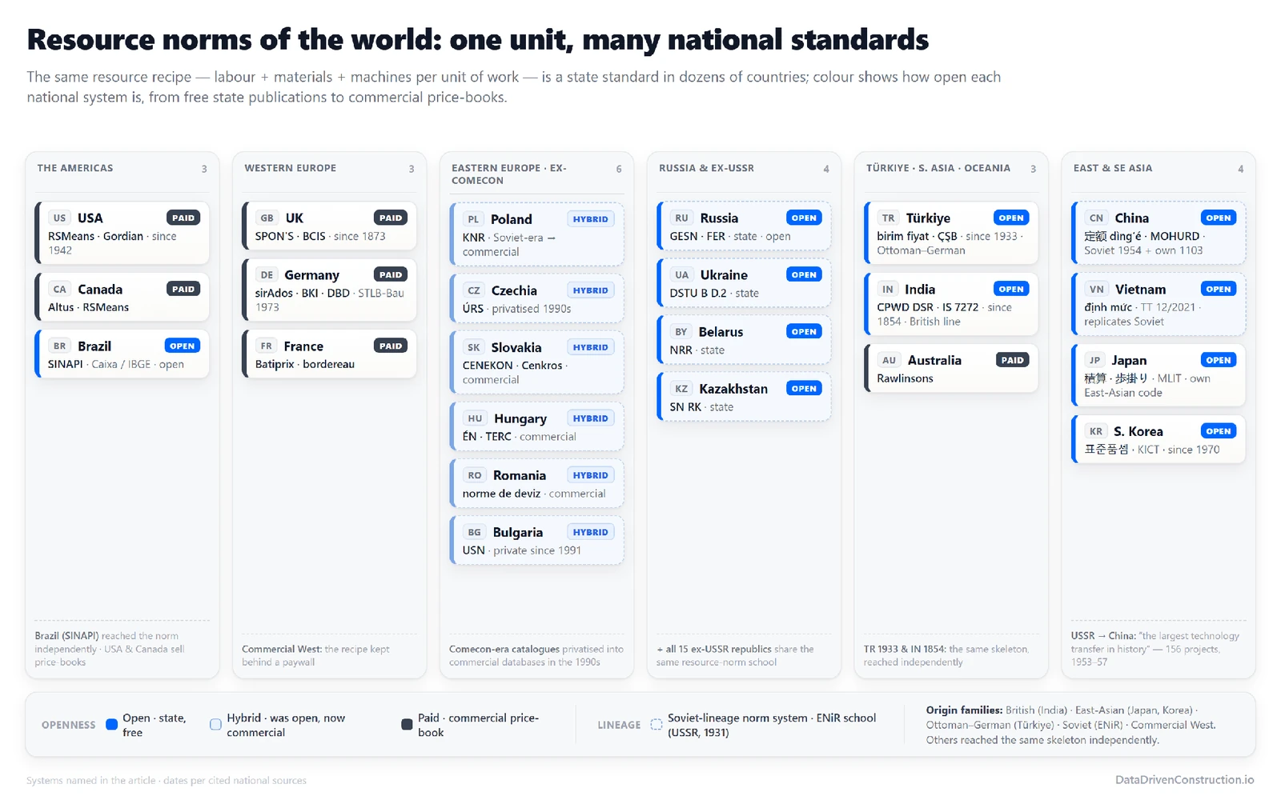Click the IN country code badge
Viewport: 1281px width, 800px height.
pos(888,289)
